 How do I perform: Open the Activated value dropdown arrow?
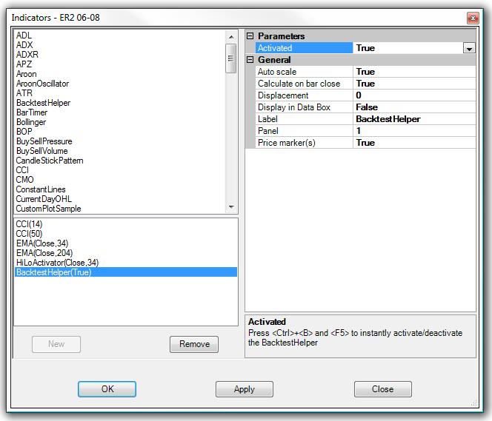click(469, 48)
